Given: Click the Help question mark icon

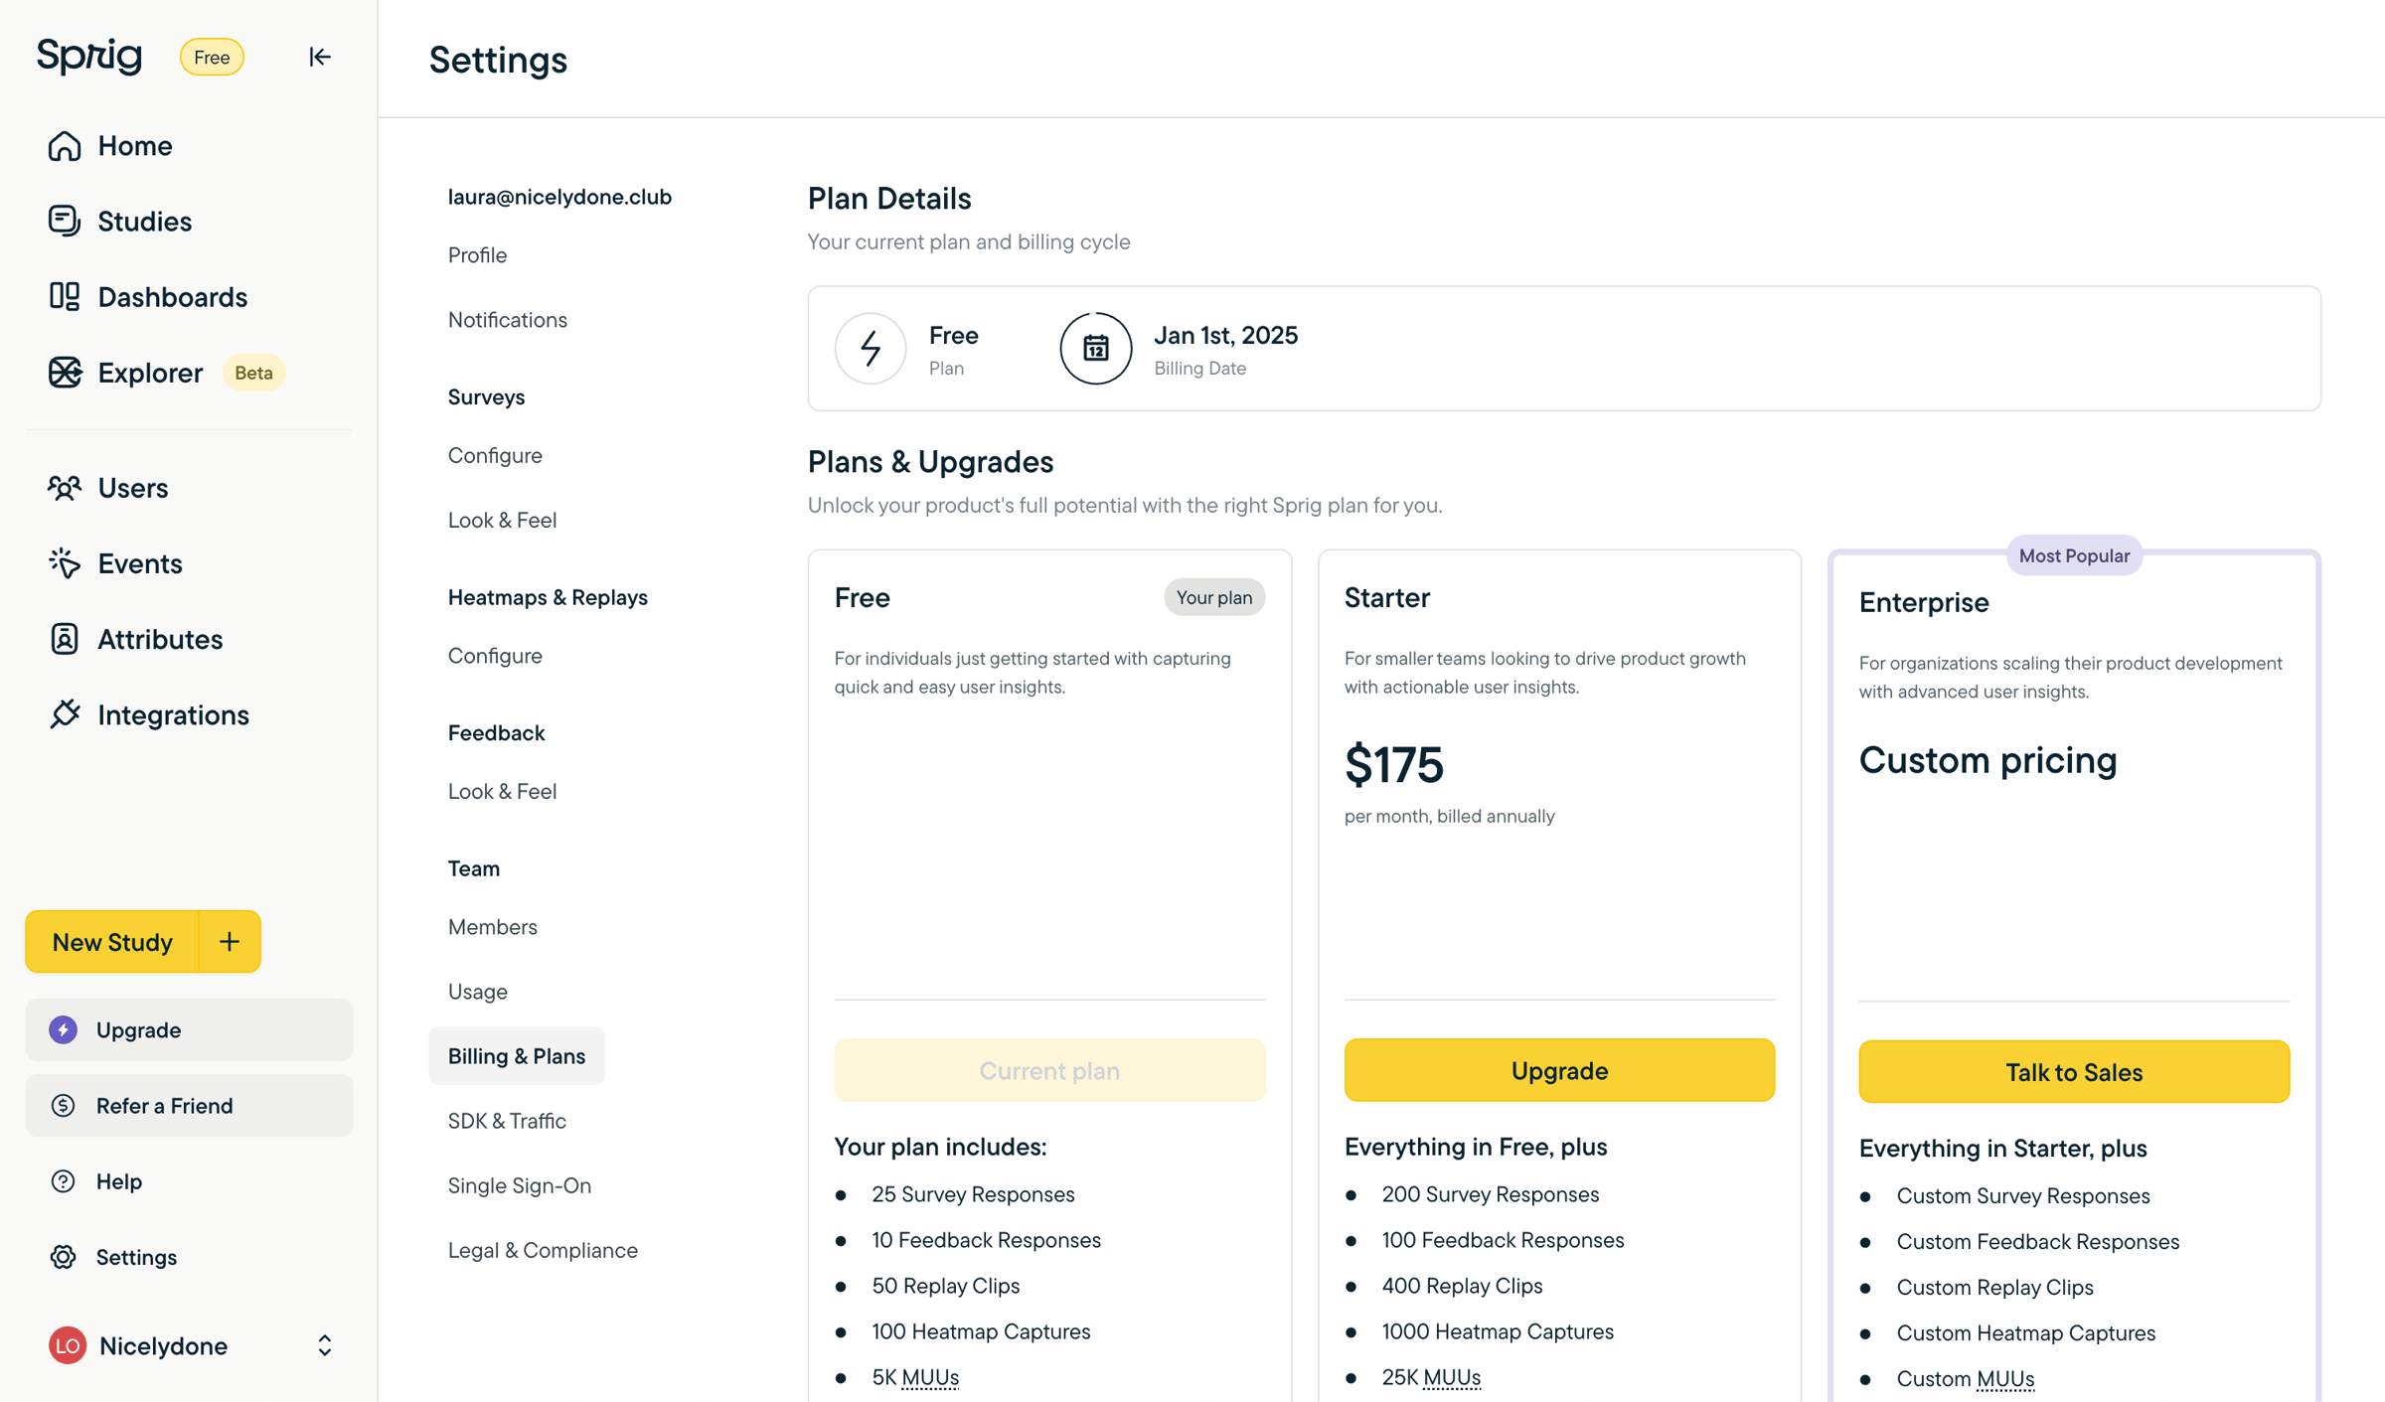Looking at the screenshot, I should point(63,1180).
